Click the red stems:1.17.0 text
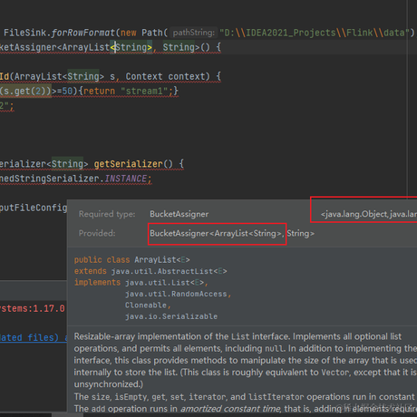 [33, 308]
